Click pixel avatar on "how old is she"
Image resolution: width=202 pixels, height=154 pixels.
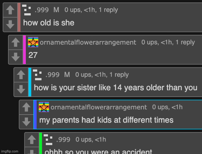[x=26, y=10]
